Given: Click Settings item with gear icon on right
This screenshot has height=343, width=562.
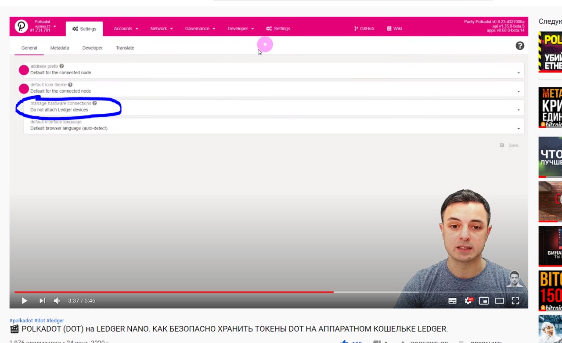Looking at the screenshot, I should [x=278, y=29].
